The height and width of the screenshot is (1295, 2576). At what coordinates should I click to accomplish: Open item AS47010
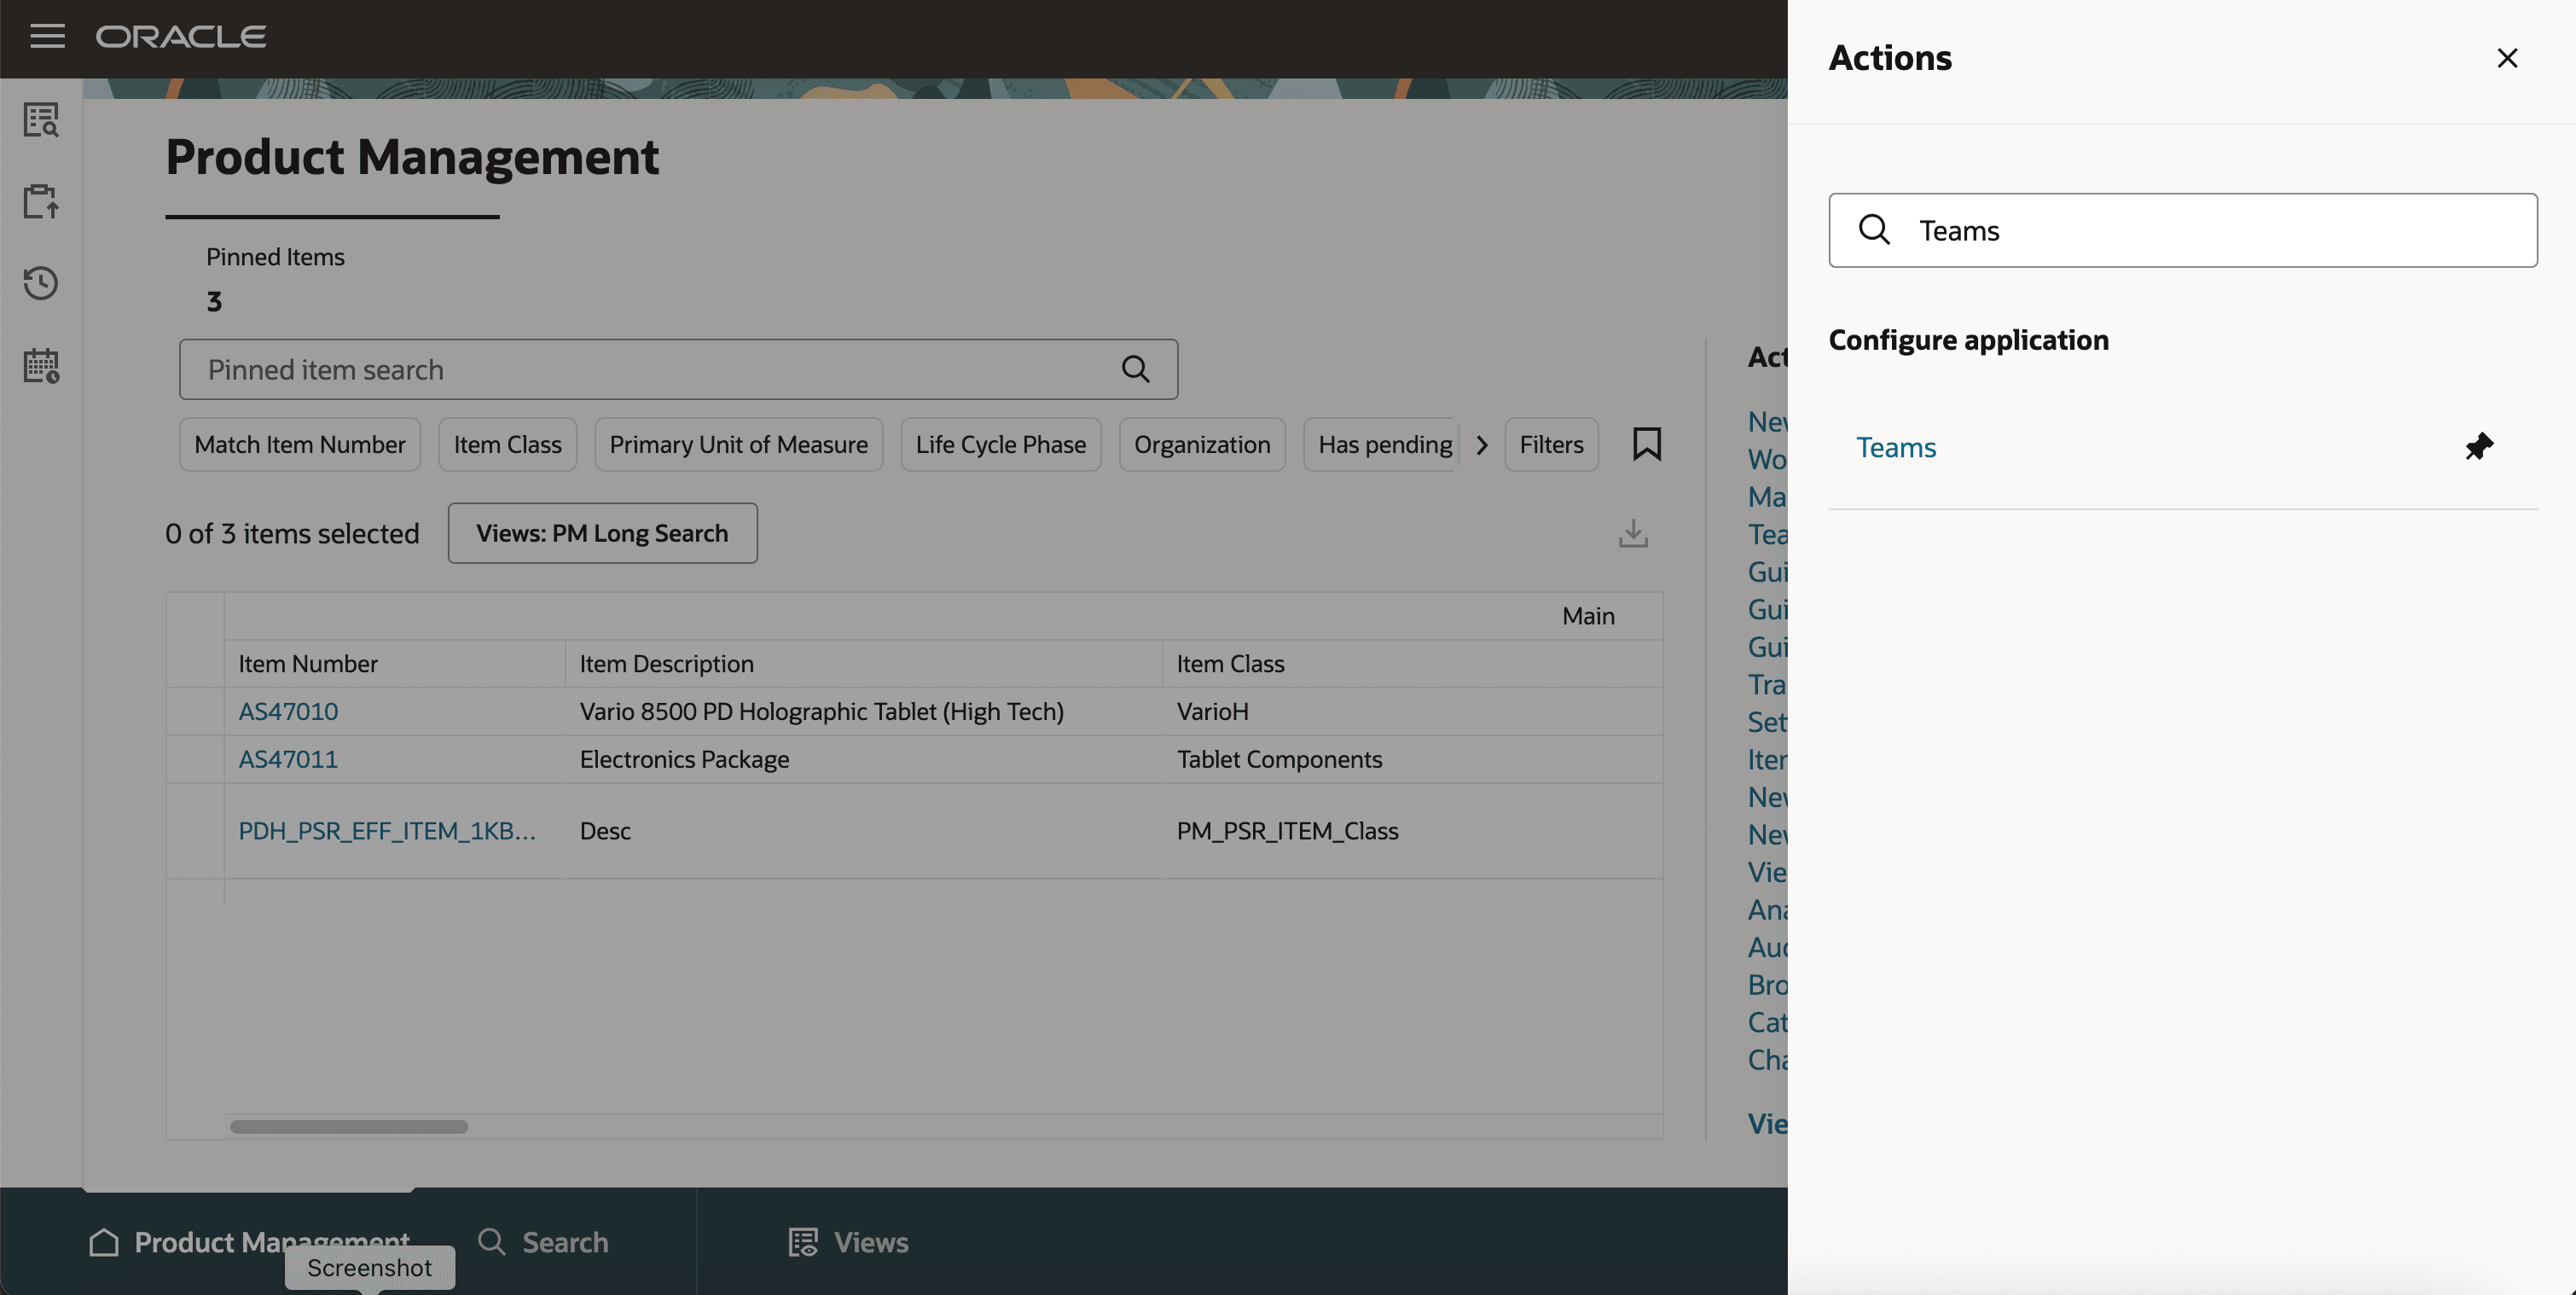click(288, 711)
